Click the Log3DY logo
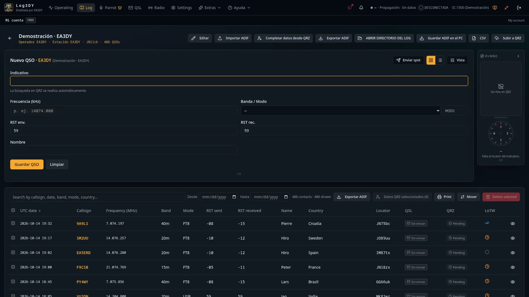 click(9, 8)
